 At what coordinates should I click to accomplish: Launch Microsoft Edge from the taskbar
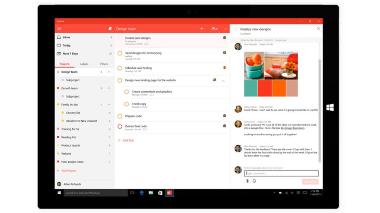[x=141, y=192]
